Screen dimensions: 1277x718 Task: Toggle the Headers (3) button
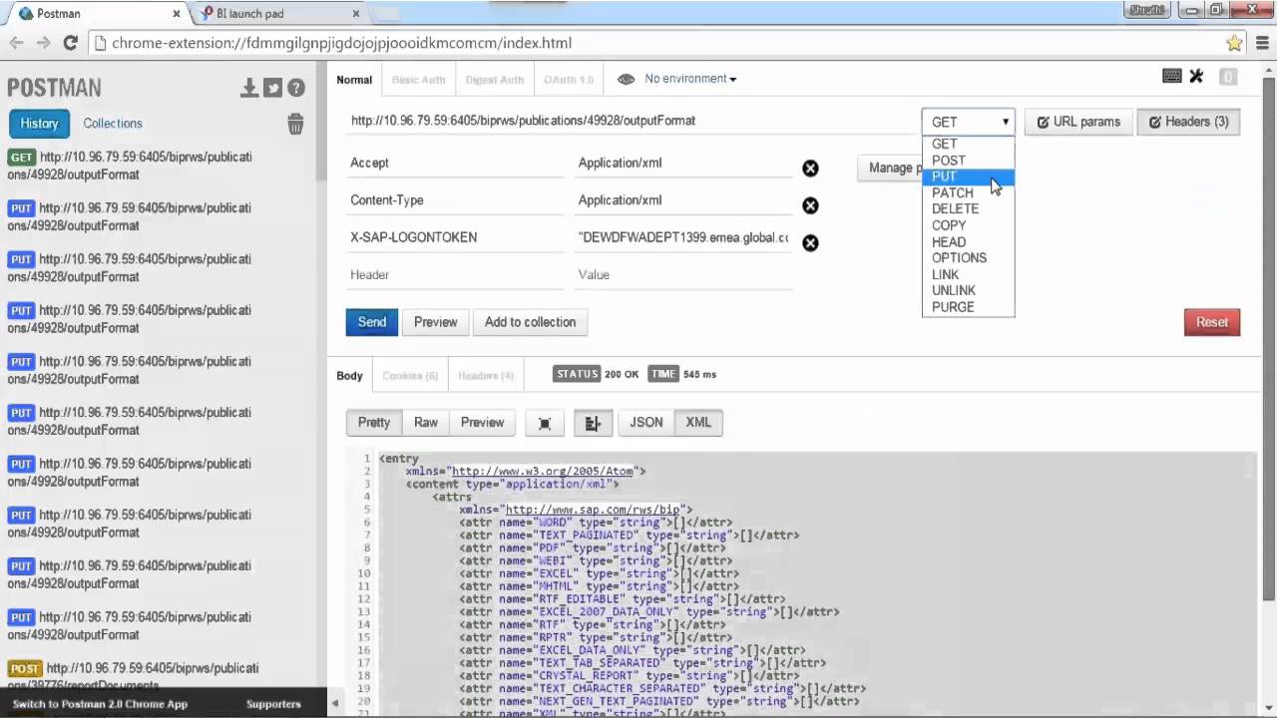click(x=1189, y=122)
